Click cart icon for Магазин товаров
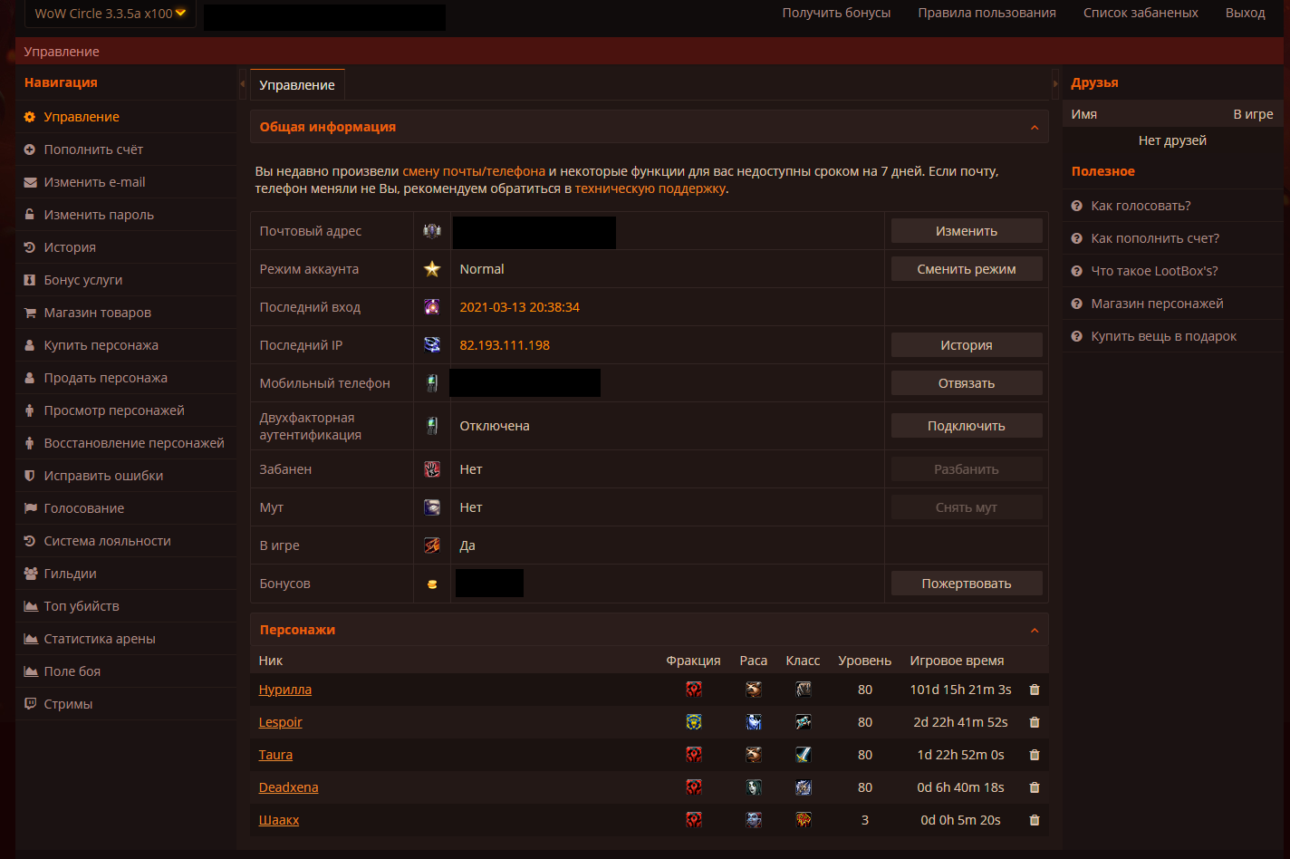The height and width of the screenshot is (859, 1290). [x=30, y=313]
